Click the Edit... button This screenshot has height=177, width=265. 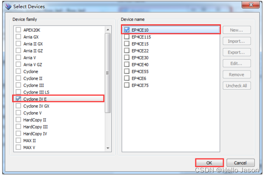point(236,64)
